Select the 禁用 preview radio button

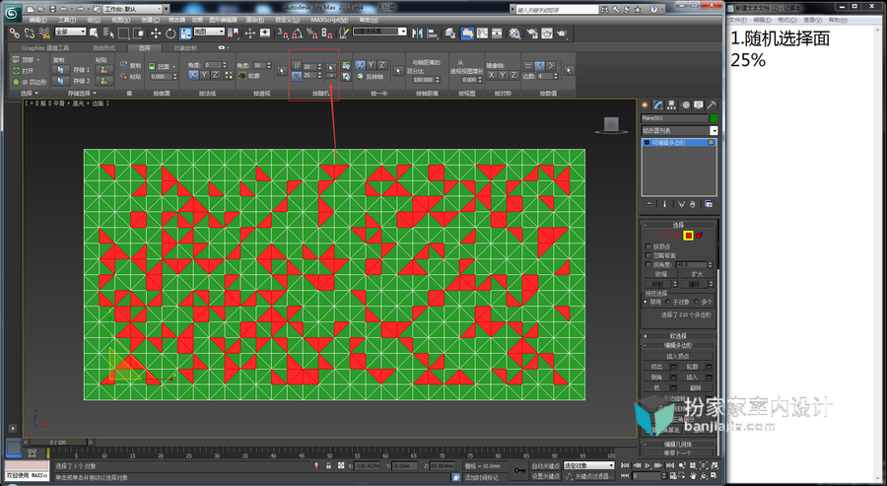(645, 302)
